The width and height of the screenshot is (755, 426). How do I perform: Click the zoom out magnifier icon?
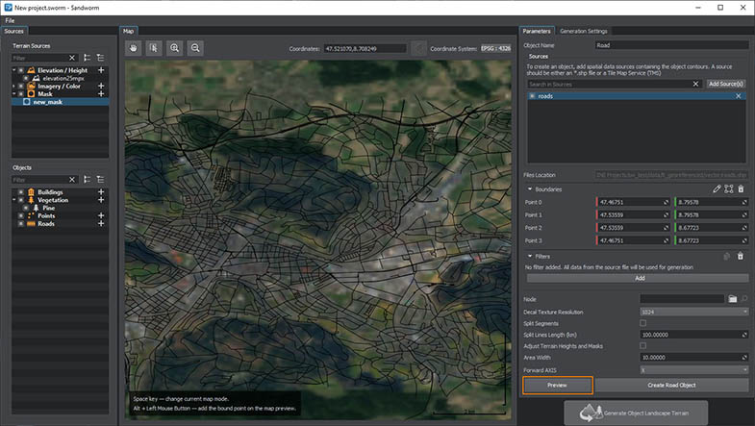click(195, 47)
